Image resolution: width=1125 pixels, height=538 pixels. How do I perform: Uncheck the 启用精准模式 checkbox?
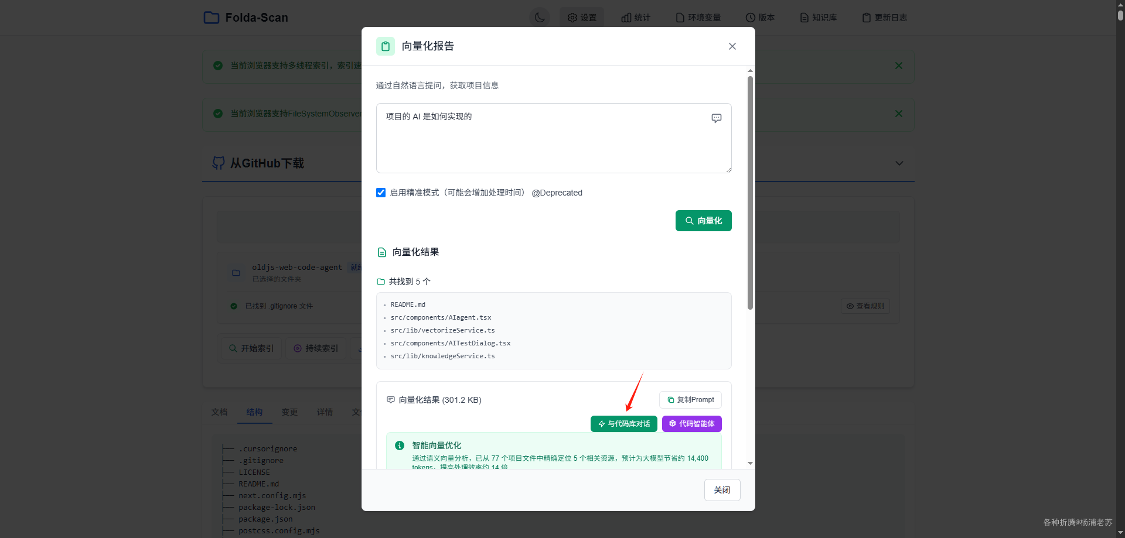(x=381, y=193)
